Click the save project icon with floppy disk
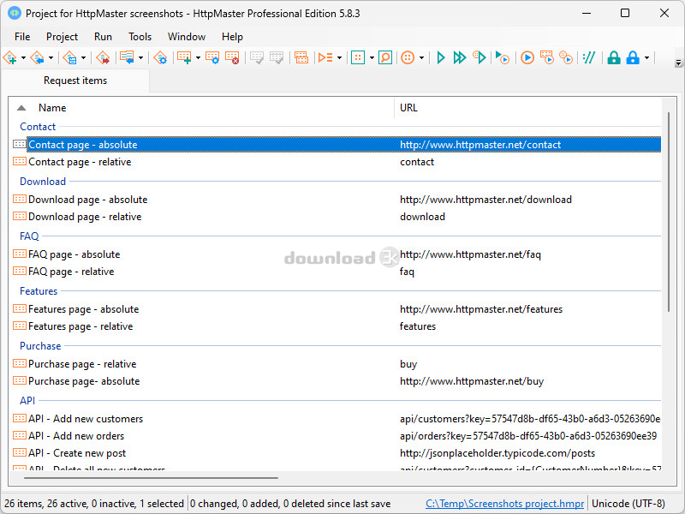This screenshot has width=685, height=514. [x=70, y=57]
